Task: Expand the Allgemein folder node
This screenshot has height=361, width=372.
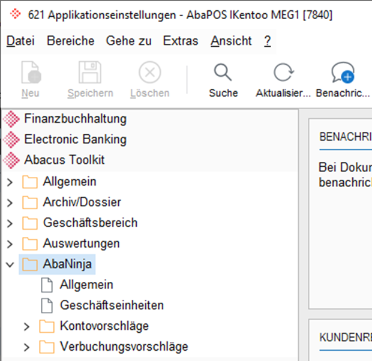Action: 10,182
